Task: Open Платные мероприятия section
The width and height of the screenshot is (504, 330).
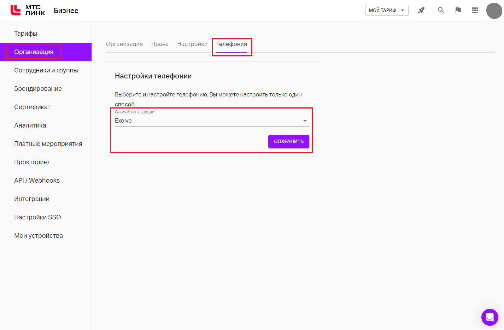Action: (46, 144)
